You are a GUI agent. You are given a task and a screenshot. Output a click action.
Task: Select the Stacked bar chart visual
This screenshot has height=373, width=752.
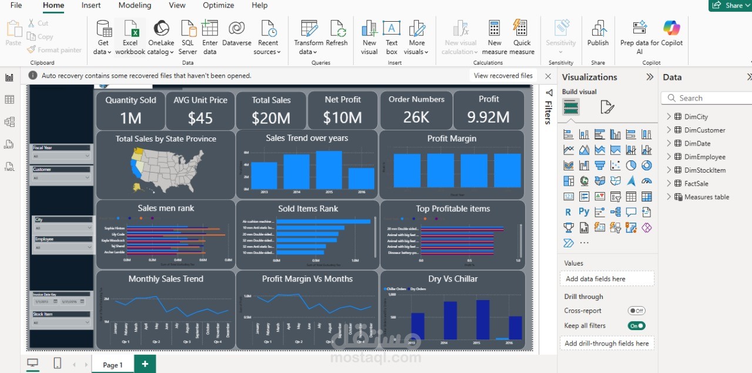coord(568,135)
